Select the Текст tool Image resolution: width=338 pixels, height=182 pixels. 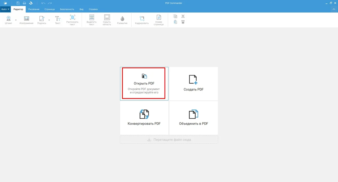pos(58,20)
